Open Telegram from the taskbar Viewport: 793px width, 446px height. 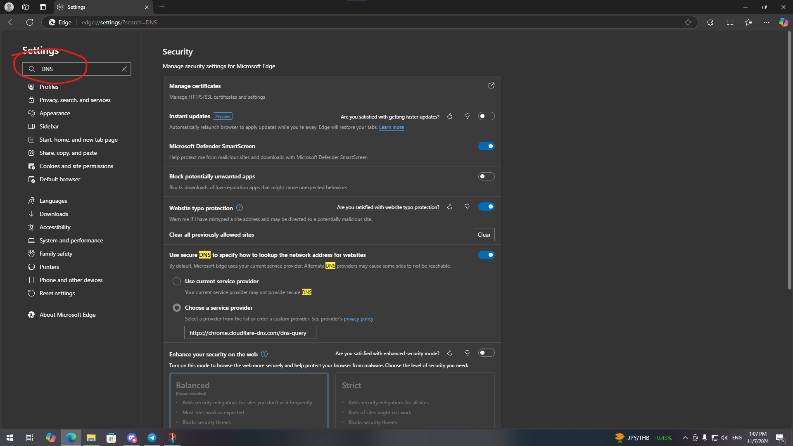pos(152,438)
